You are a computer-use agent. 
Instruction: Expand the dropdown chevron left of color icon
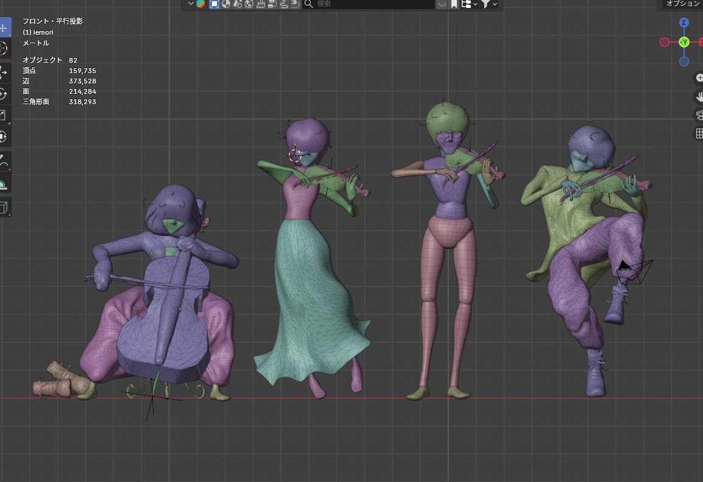tap(191, 4)
